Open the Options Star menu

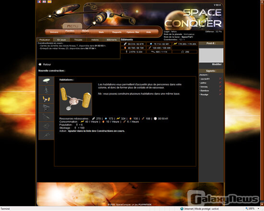[133, 32]
